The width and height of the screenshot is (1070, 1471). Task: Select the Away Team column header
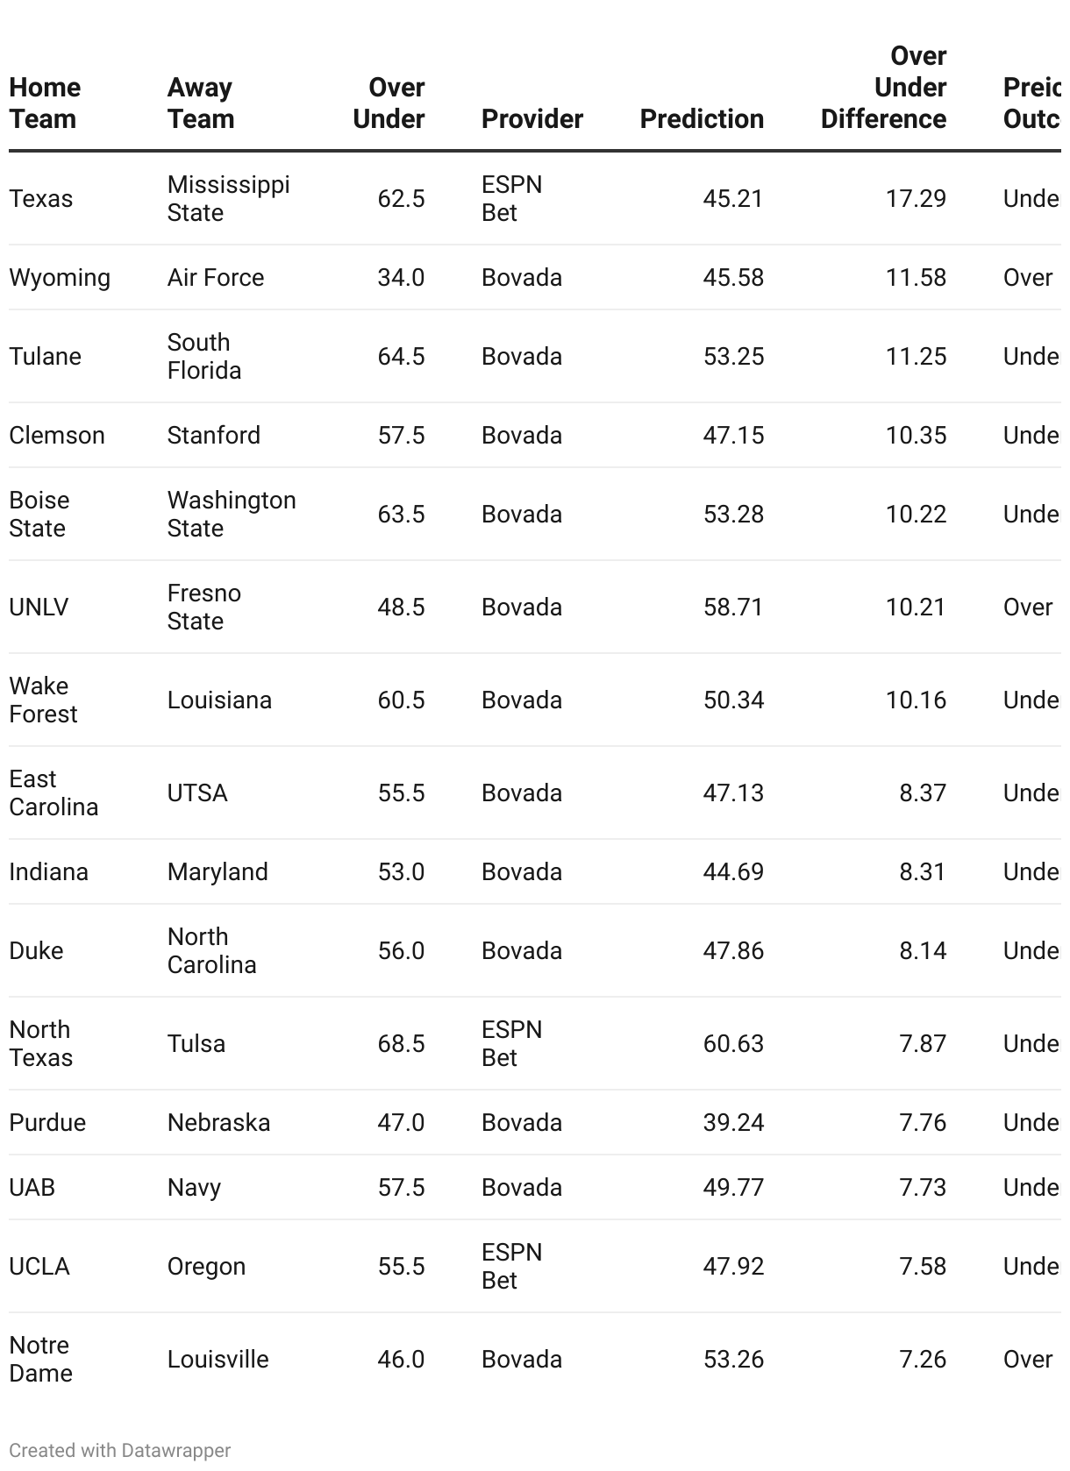tap(201, 103)
